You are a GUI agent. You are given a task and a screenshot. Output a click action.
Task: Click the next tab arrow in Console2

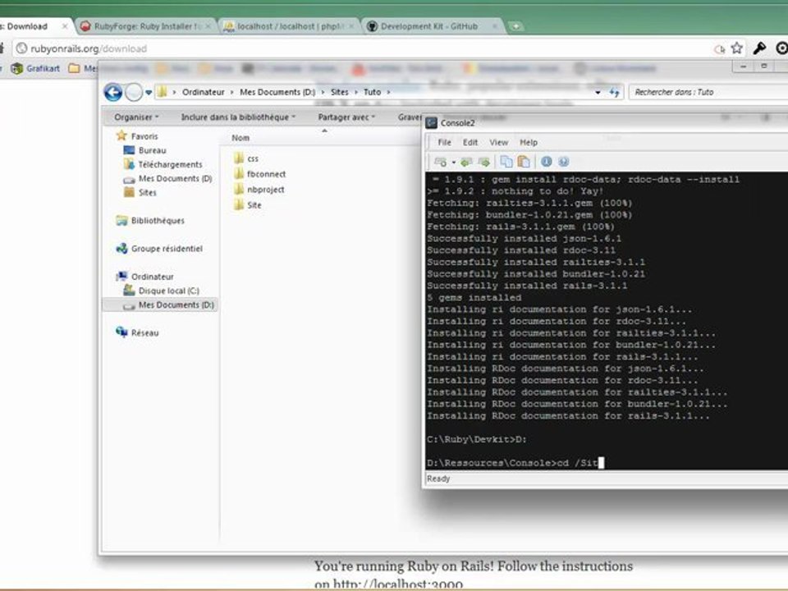(x=484, y=162)
